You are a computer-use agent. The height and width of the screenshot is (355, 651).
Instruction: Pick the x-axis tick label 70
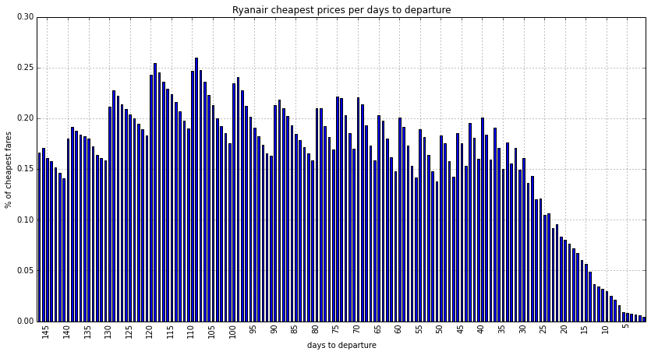356,330
